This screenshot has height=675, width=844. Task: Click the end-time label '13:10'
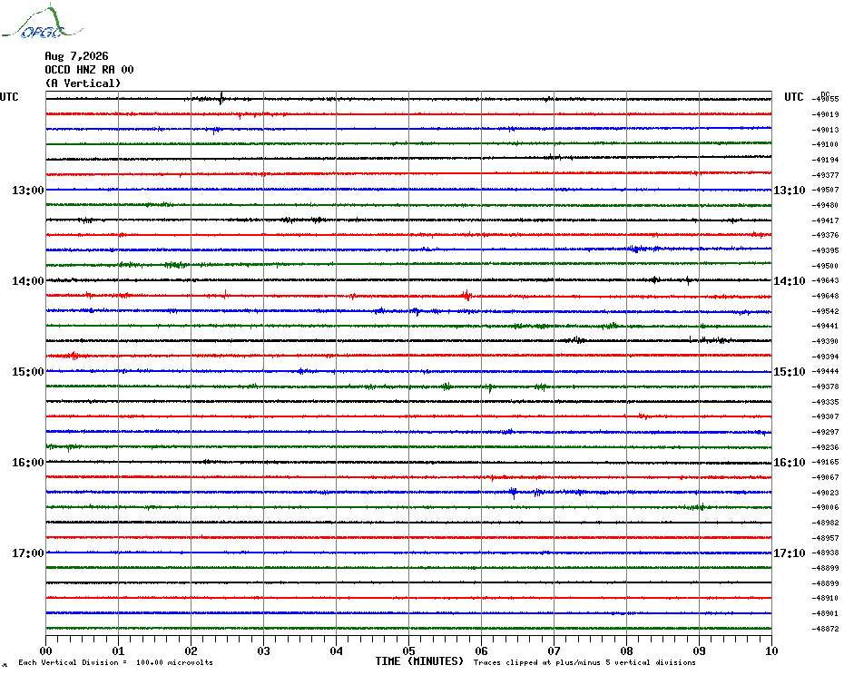(790, 190)
